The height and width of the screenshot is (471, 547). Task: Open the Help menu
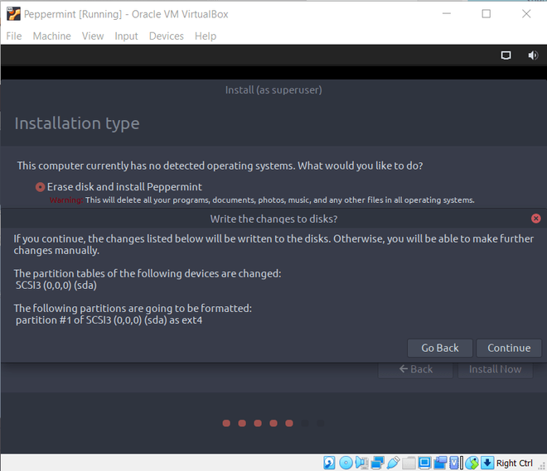click(x=206, y=36)
